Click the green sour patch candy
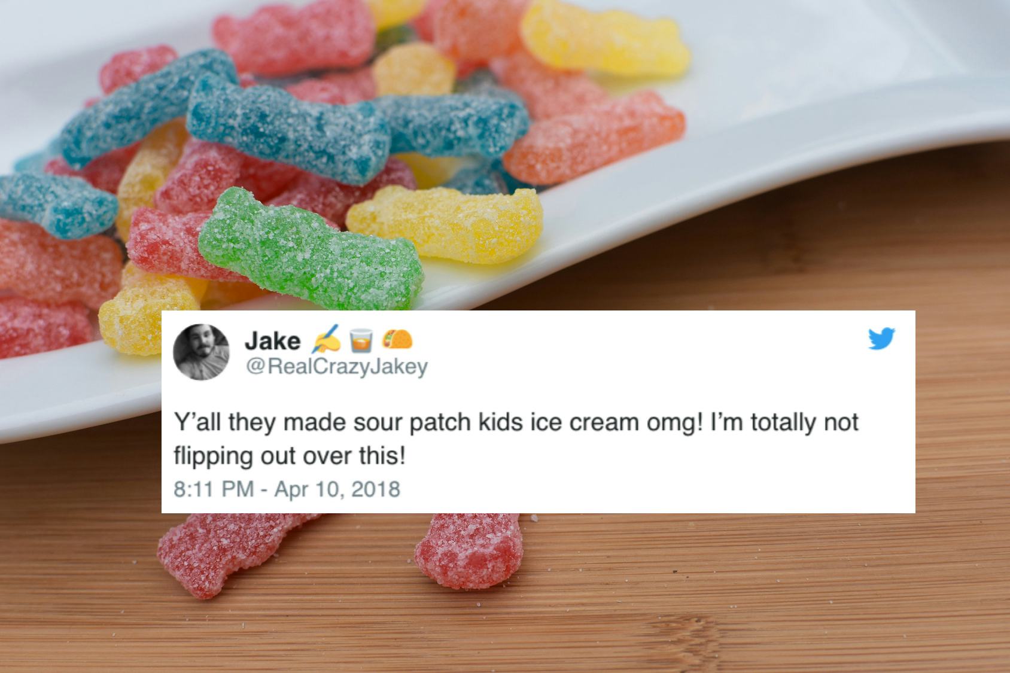The image size is (1010, 673). pos(309,250)
